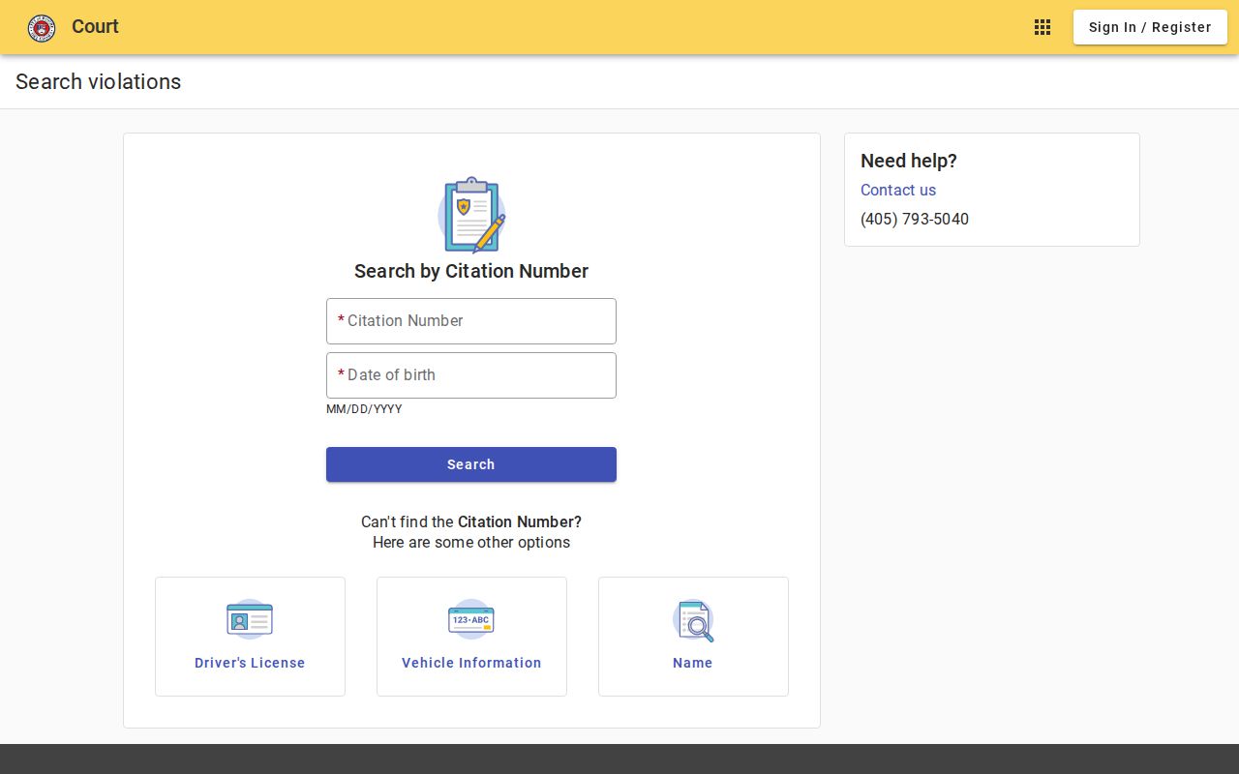
Task: Click the citation clipboard icon
Action: pos(471,215)
